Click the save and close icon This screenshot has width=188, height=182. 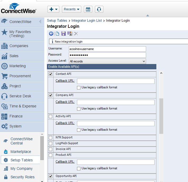[x=70, y=34]
